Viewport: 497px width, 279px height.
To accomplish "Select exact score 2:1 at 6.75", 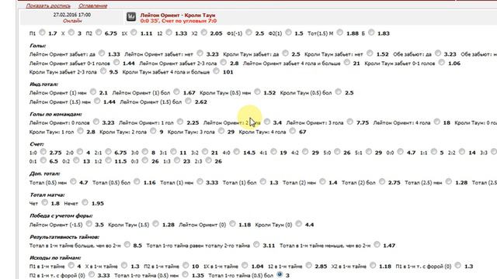I will click(109, 152).
